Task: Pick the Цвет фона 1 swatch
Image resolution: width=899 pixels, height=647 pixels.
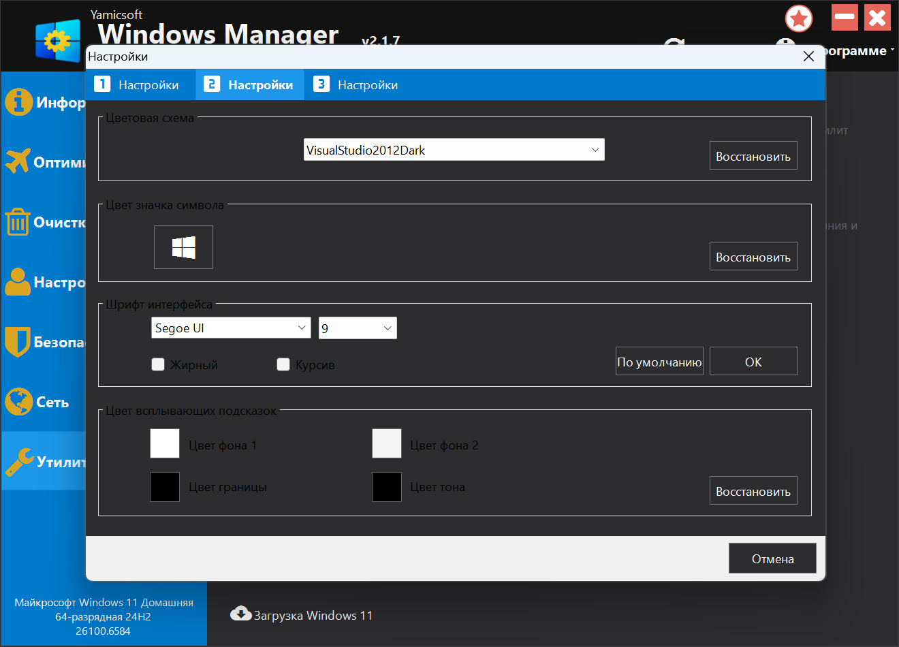Action: (x=165, y=444)
